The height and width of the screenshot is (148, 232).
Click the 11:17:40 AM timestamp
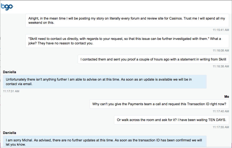coord(221,111)
